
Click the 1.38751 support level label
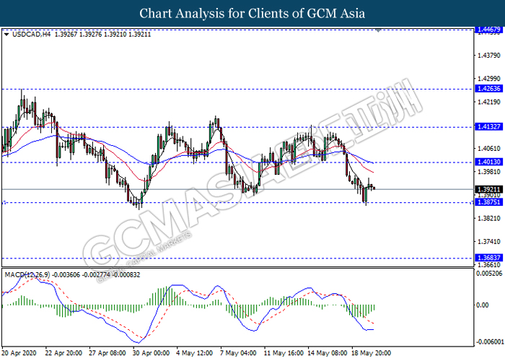[489, 202]
